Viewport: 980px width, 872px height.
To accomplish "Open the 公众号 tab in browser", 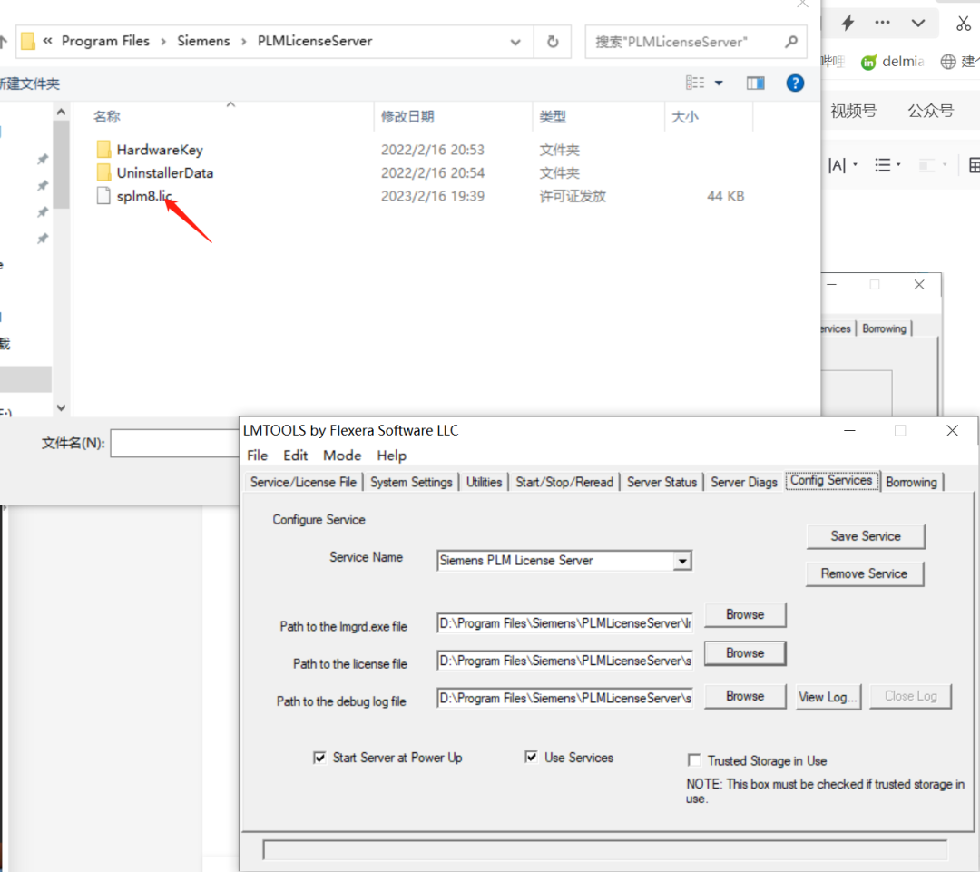I will coord(931,112).
